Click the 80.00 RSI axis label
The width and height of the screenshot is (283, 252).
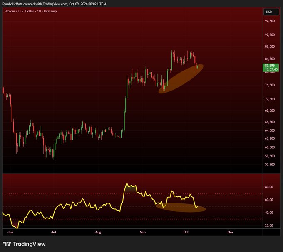[x=269, y=187]
